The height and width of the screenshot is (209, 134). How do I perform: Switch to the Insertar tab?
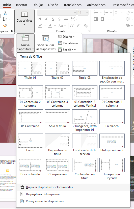pyautogui.click(x=21, y=5)
